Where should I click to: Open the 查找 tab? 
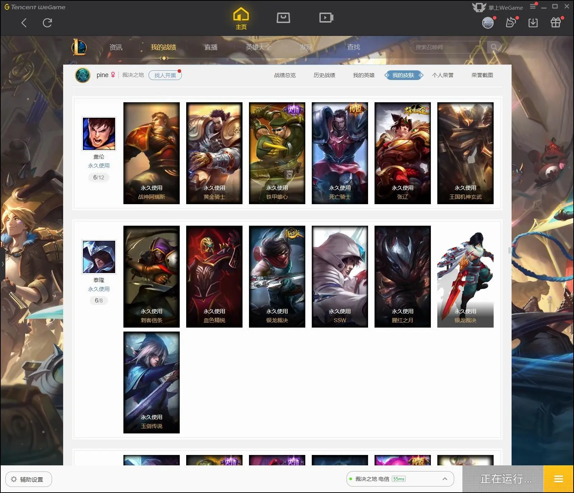pyautogui.click(x=353, y=47)
